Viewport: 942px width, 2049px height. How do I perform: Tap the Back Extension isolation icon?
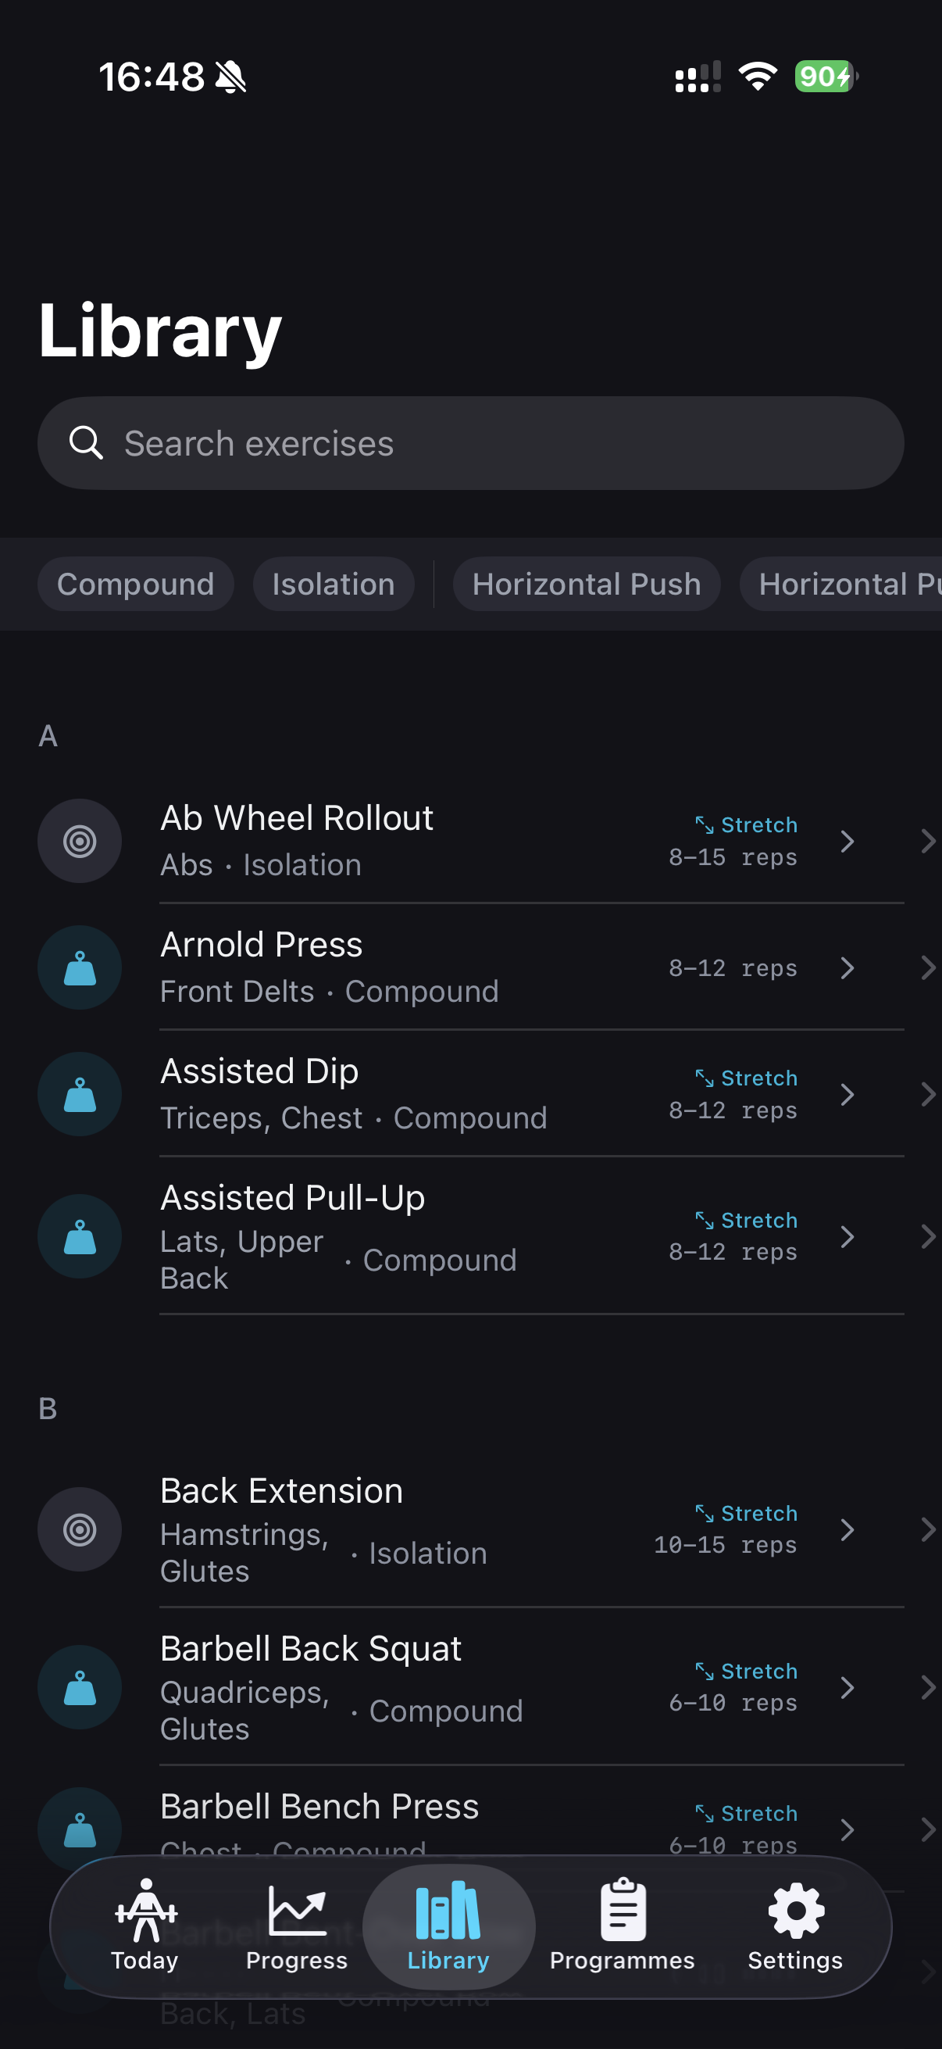[80, 1529]
